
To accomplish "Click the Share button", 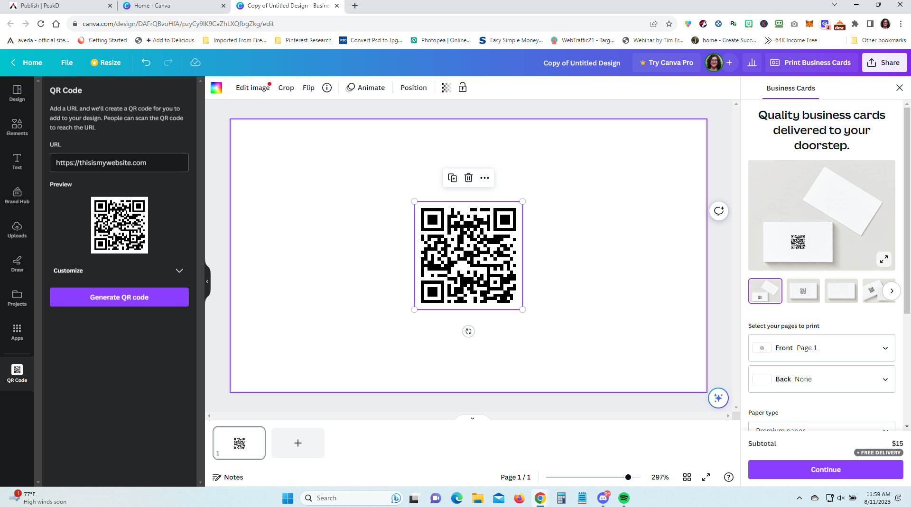I will click(x=884, y=63).
